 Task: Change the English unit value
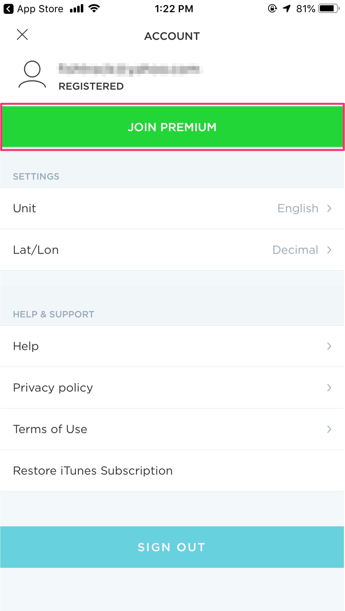(298, 208)
